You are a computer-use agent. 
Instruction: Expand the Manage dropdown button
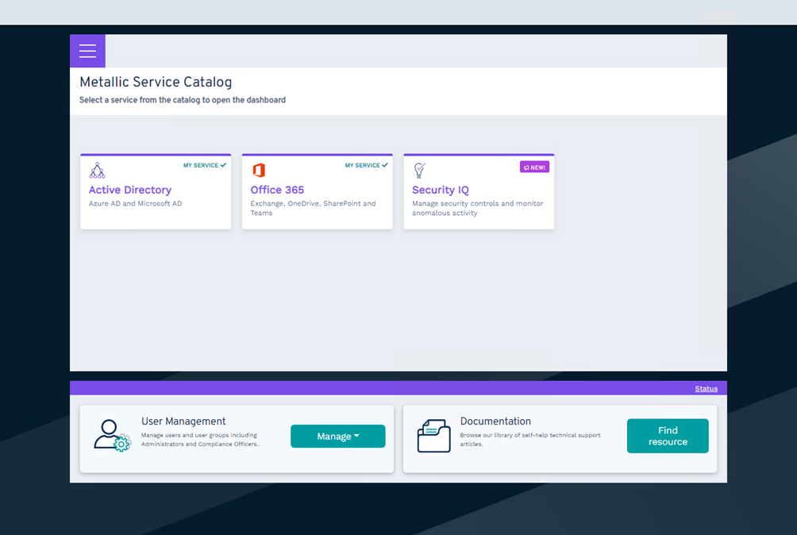click(x=338, y=437)
